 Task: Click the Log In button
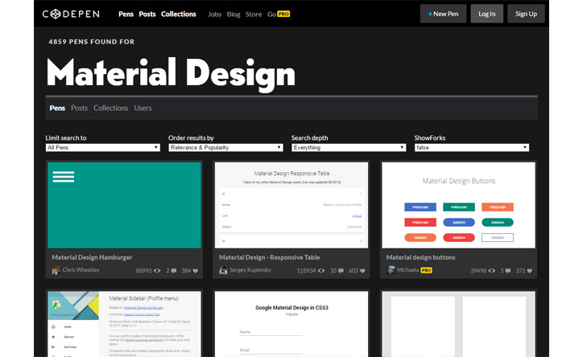click(486, 14)
